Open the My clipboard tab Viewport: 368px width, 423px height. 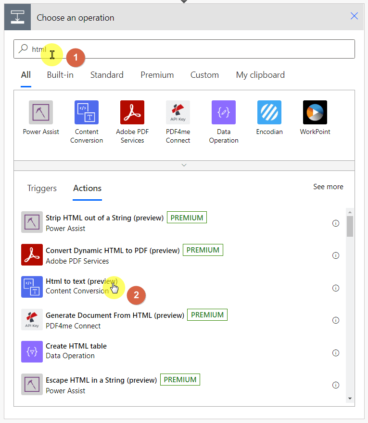pos(260,75)
